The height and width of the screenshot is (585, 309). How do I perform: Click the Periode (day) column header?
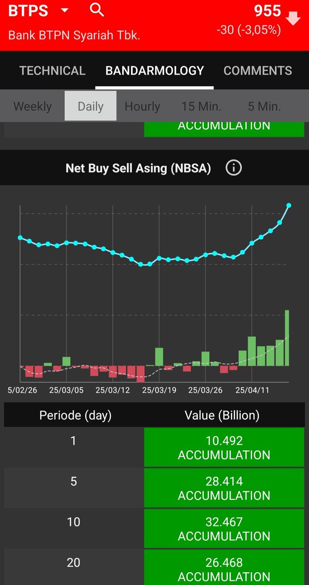[76, 415]
